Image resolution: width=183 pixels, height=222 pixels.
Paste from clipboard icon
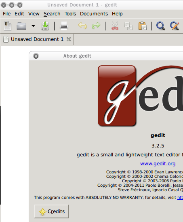click(x=142, y=26)
